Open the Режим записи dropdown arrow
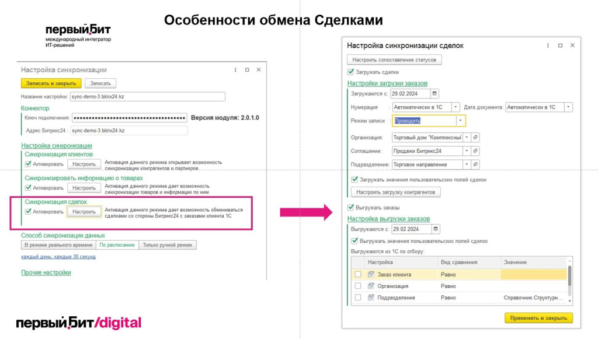 (460, 121)
